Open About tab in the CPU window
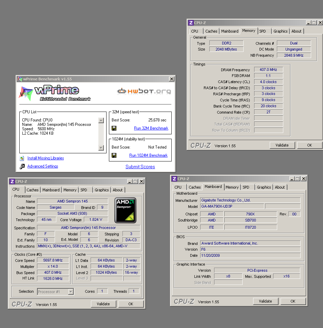This screenshot has height=328, width=323. [x=118, y=190]
